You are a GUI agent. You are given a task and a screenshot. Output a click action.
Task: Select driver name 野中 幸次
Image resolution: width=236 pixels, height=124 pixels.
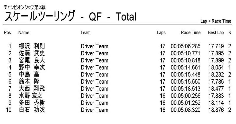tap(32, 67)
